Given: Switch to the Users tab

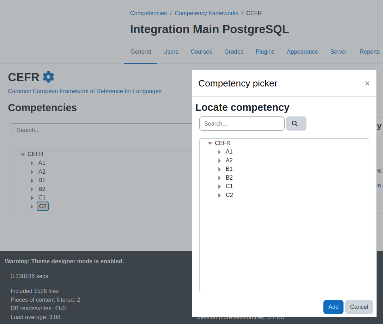Looking at the screenshot, I should (x=171, y=52).
